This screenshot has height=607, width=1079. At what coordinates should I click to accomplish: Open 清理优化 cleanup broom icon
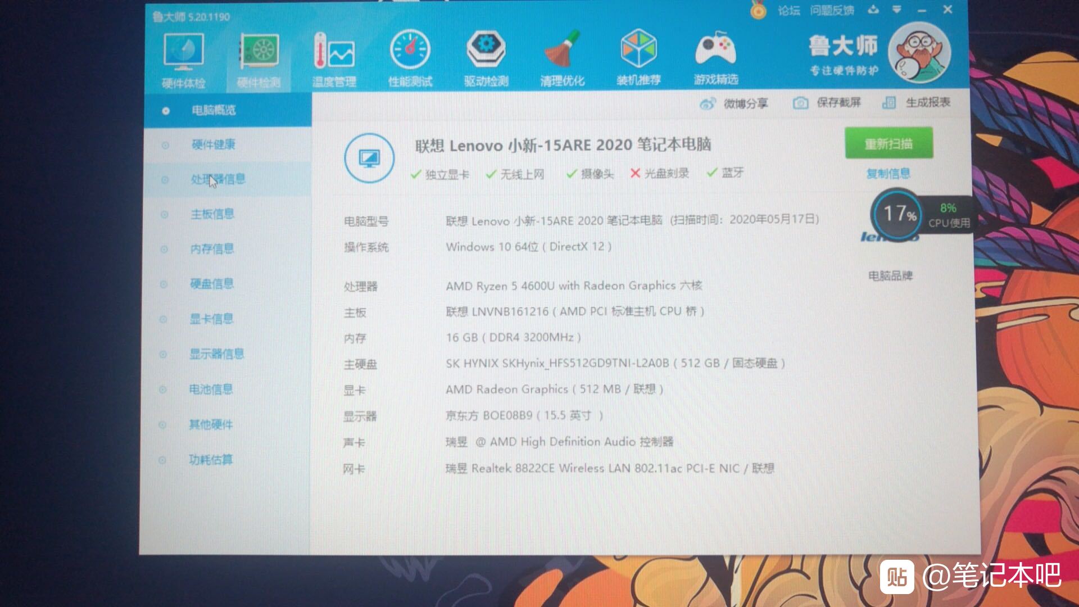562,58
